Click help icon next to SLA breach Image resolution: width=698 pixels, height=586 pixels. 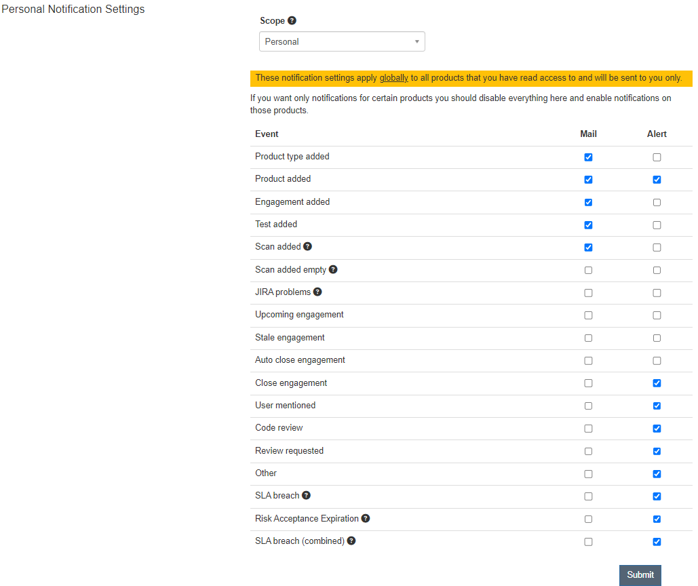coord(306,496)
